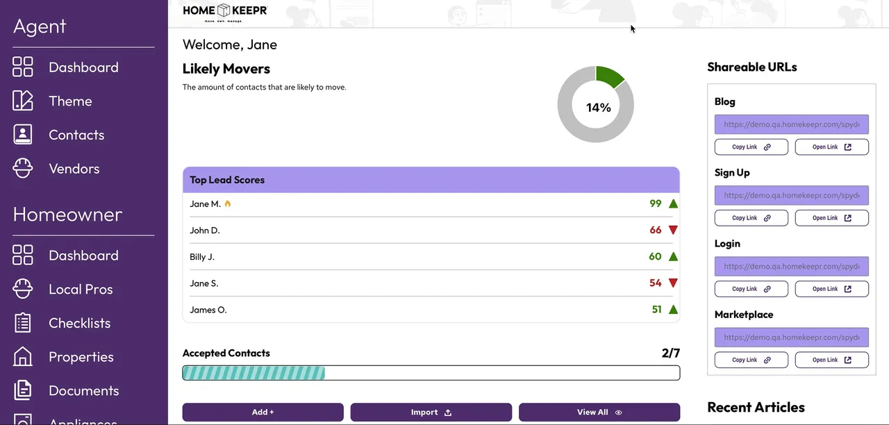Open the Marketplace link
The image size is (889, 425).
(x=832, y=359)
